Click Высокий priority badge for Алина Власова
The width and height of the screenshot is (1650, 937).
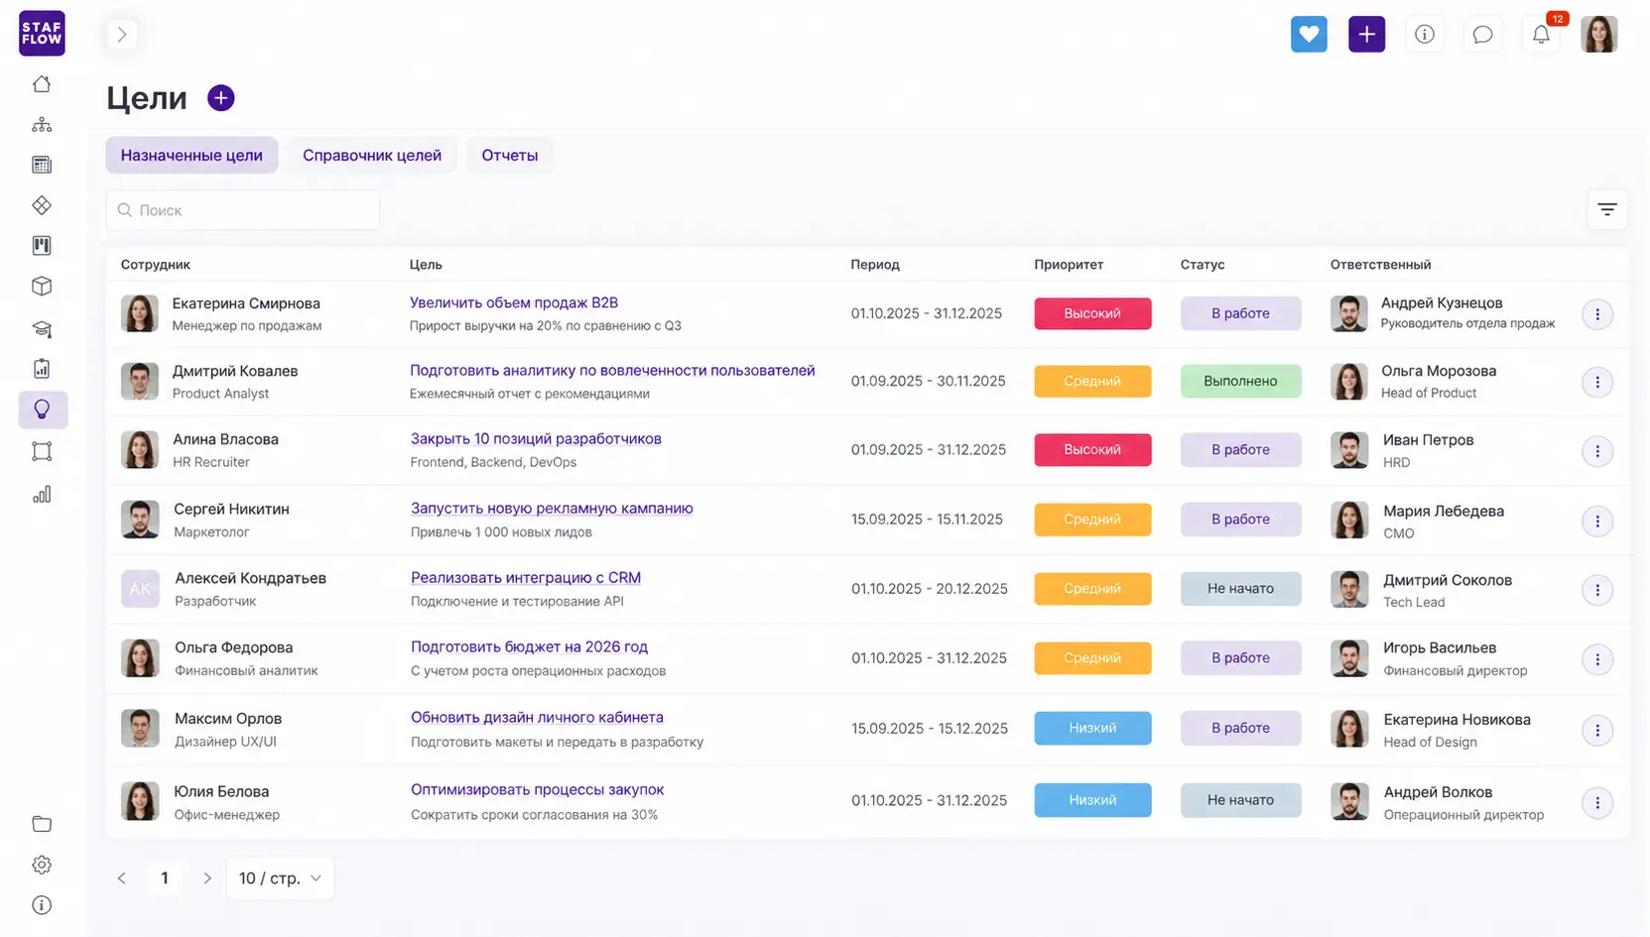[x=1092, y=449]
